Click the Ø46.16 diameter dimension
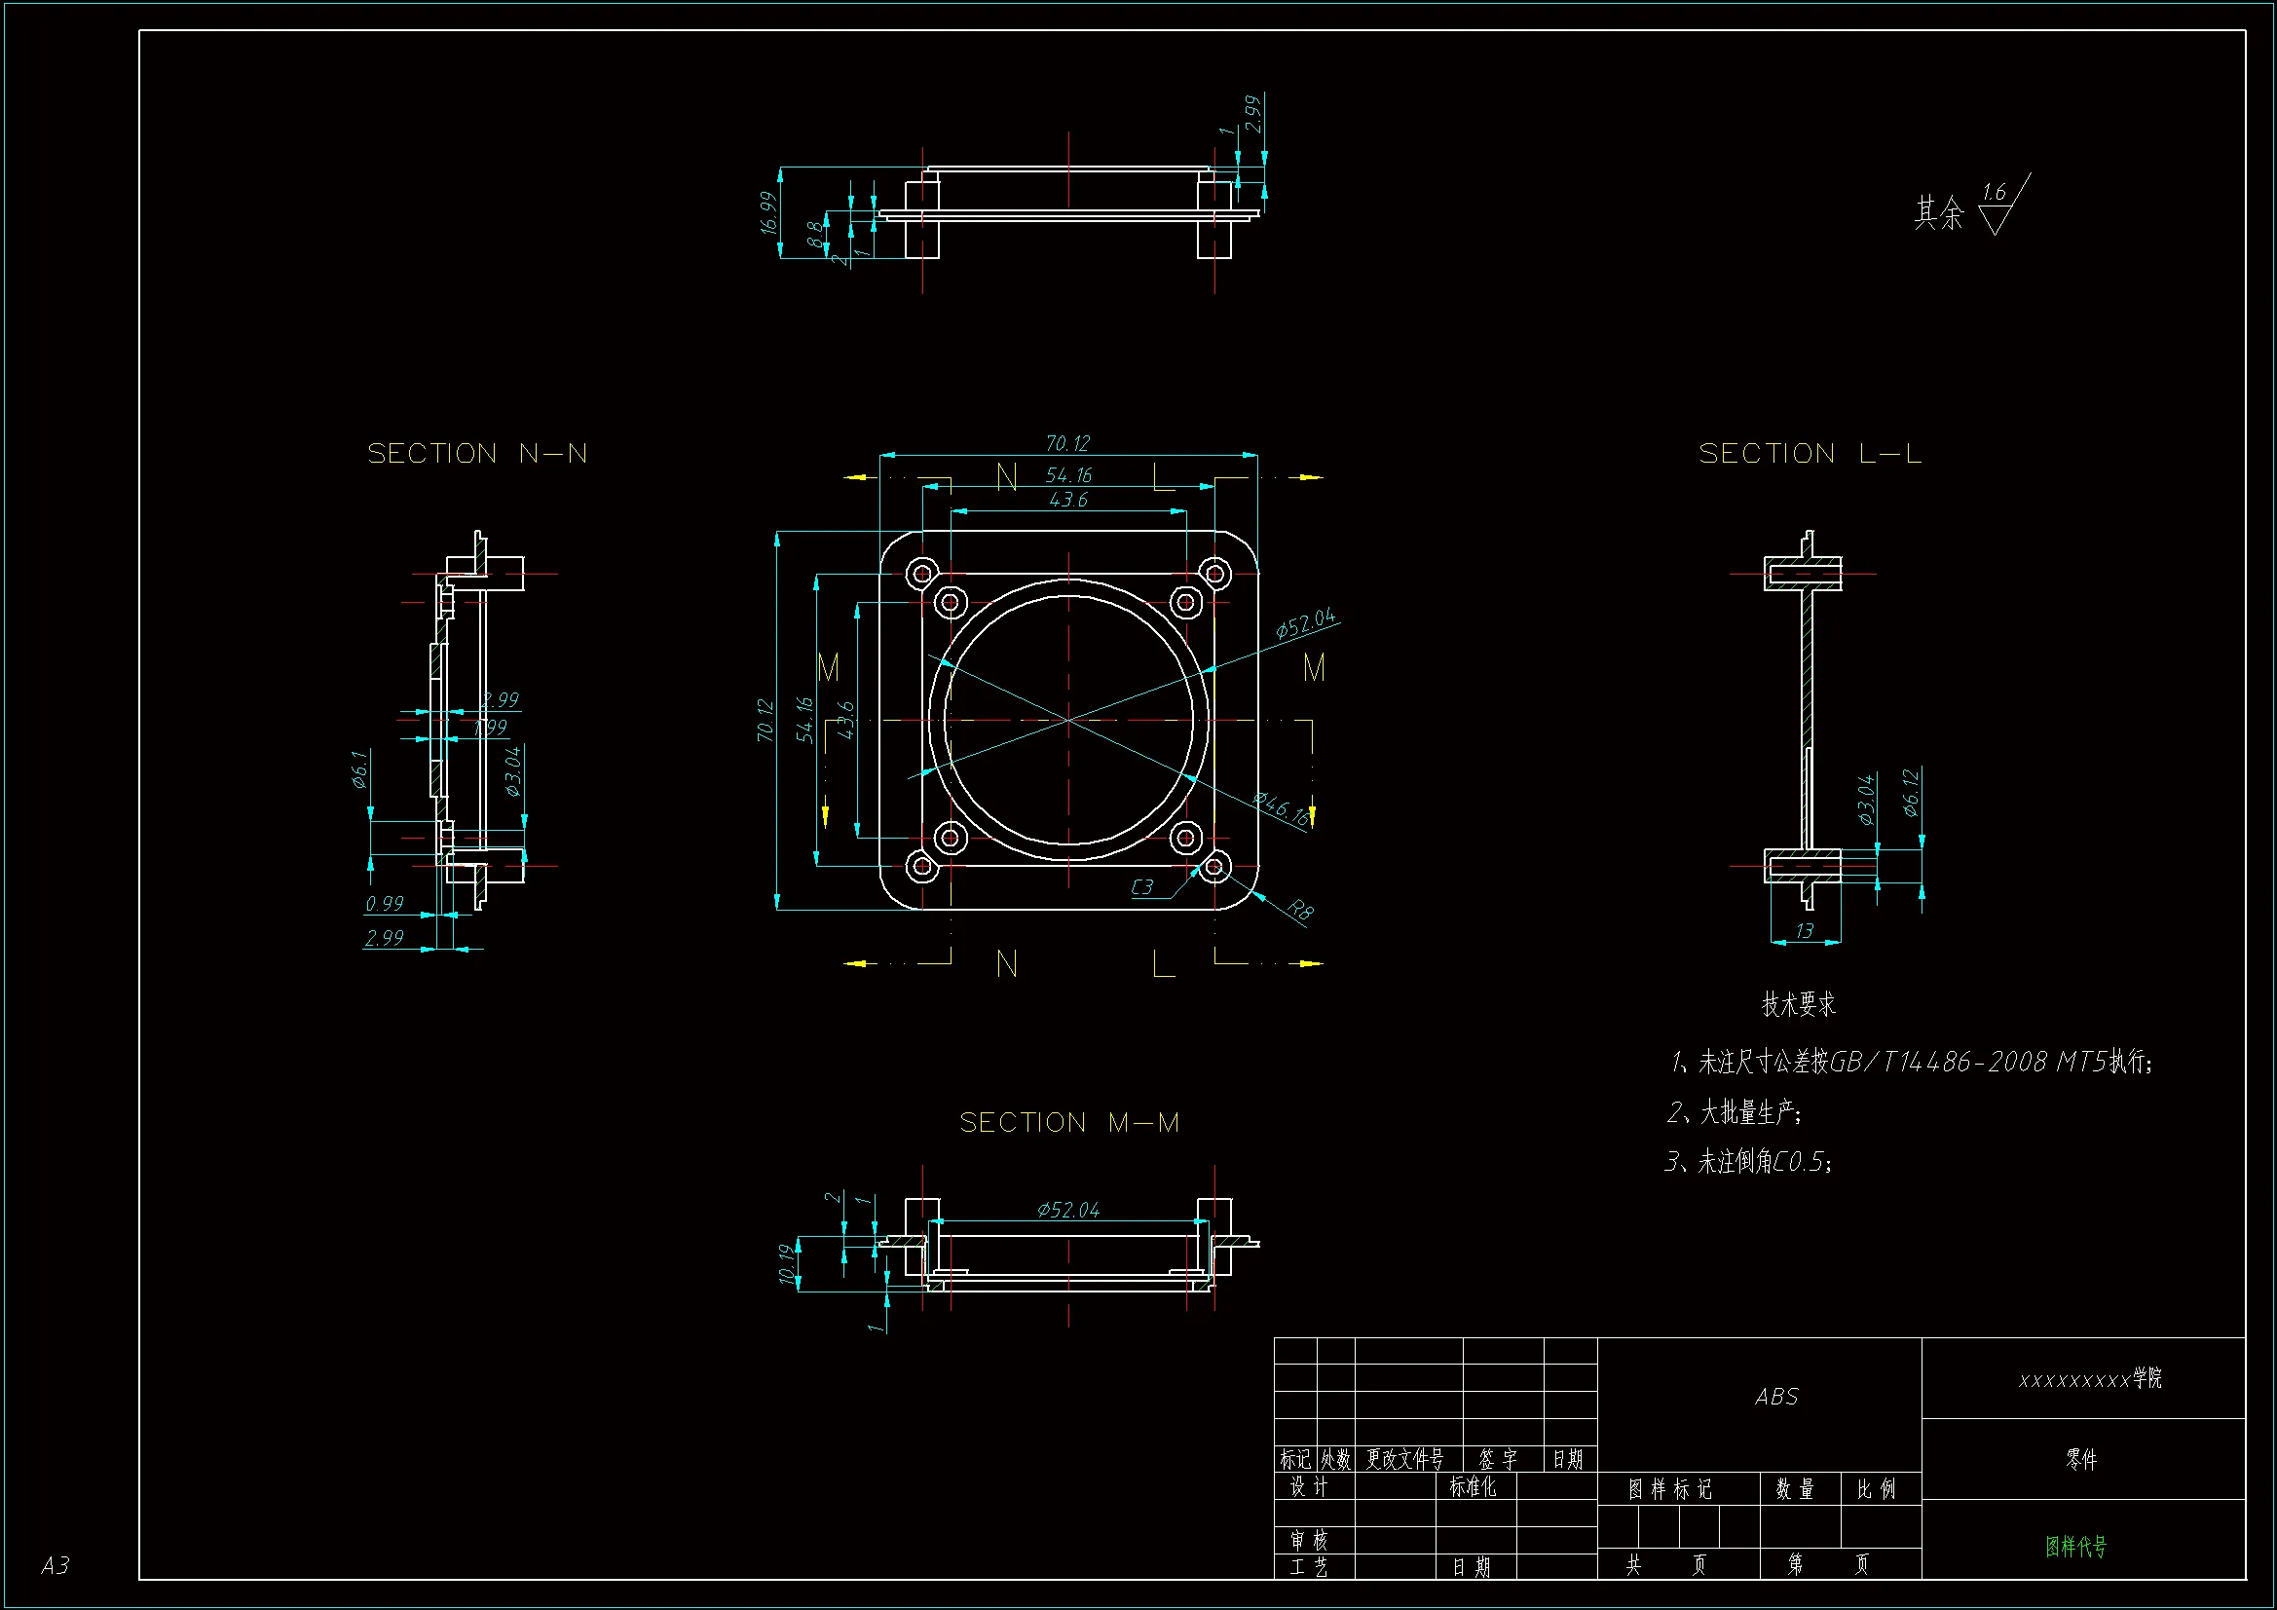 (x=1281, y=808)
